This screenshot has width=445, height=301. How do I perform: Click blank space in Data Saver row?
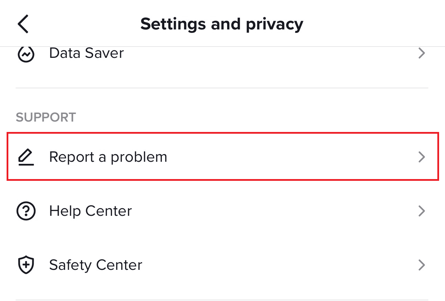click(x=278, y=53)
